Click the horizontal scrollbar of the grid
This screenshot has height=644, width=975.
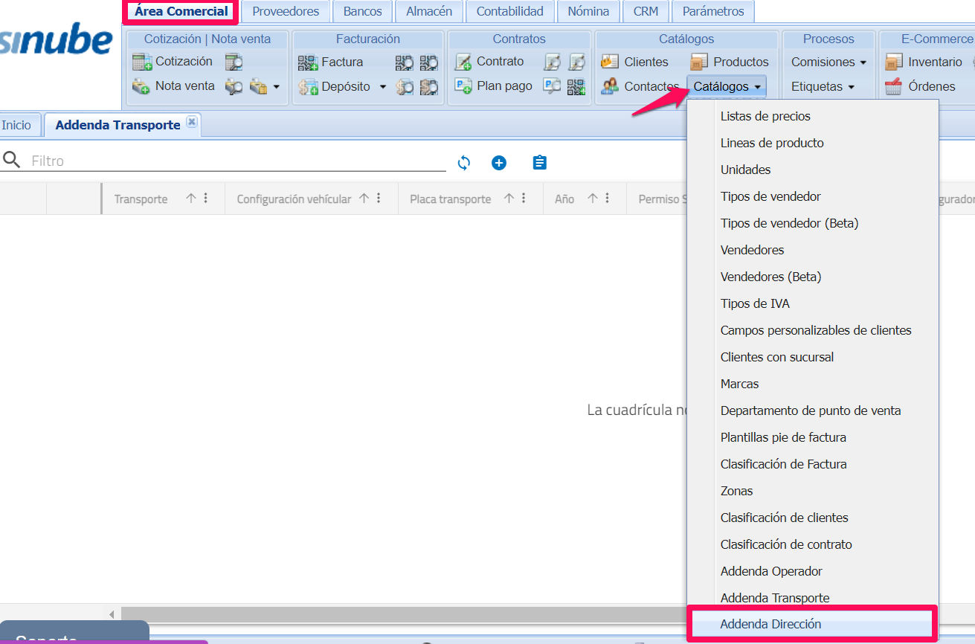tap(402, 614)
